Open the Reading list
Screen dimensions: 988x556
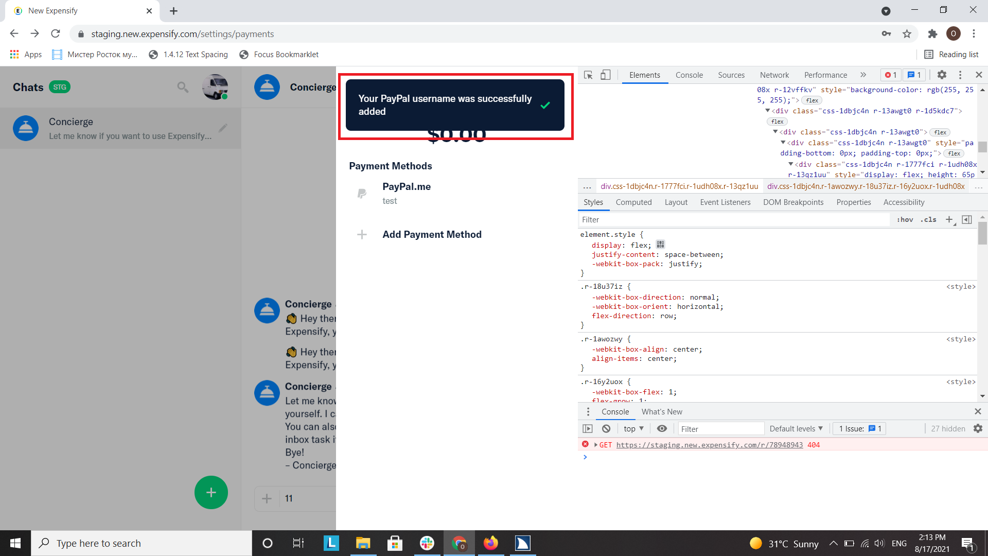pyautogui.click(x=951, y=55)
